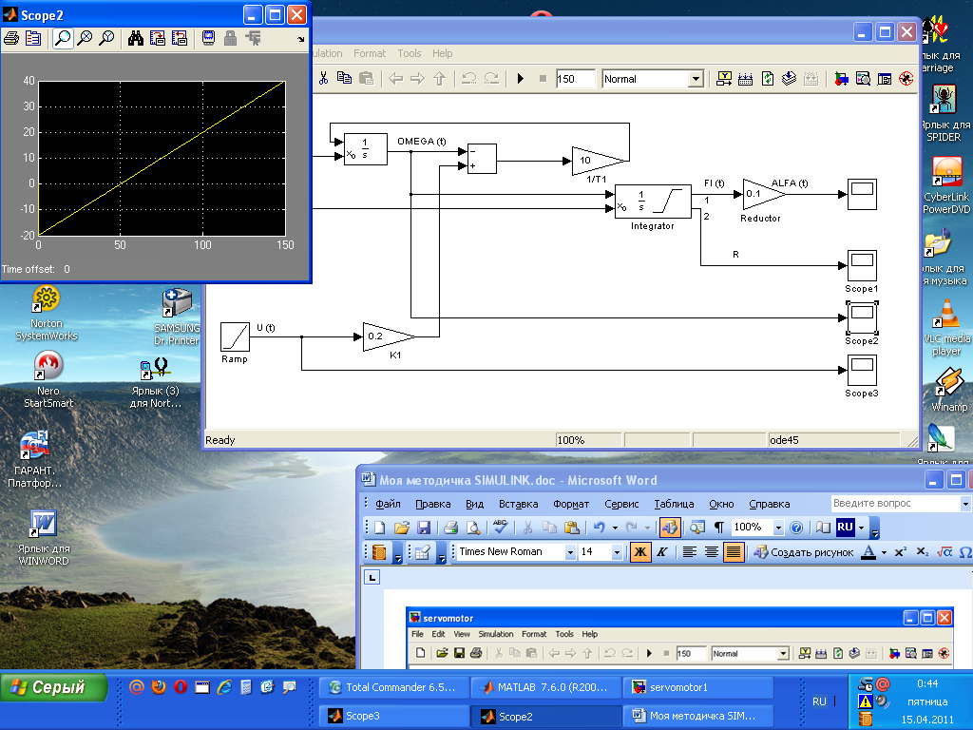Image resolution: width=973 pixels, height=730 pixels.
Task: Open Nero StartSmart desktop shortcut
Action: coord(48,379)
